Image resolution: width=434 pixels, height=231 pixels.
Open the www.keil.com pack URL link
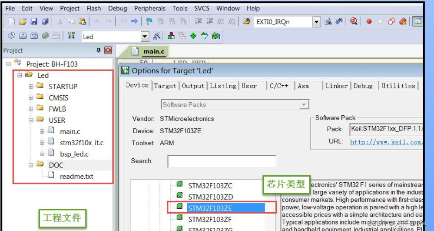tap(386, 142)
